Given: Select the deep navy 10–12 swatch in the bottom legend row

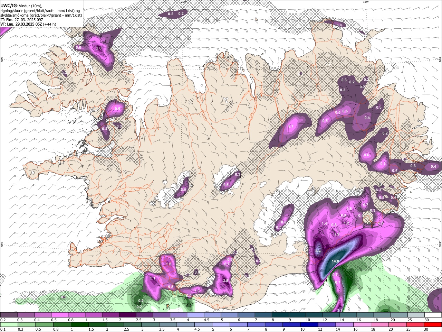Looking at the screenshot, I should click(310, 324).
